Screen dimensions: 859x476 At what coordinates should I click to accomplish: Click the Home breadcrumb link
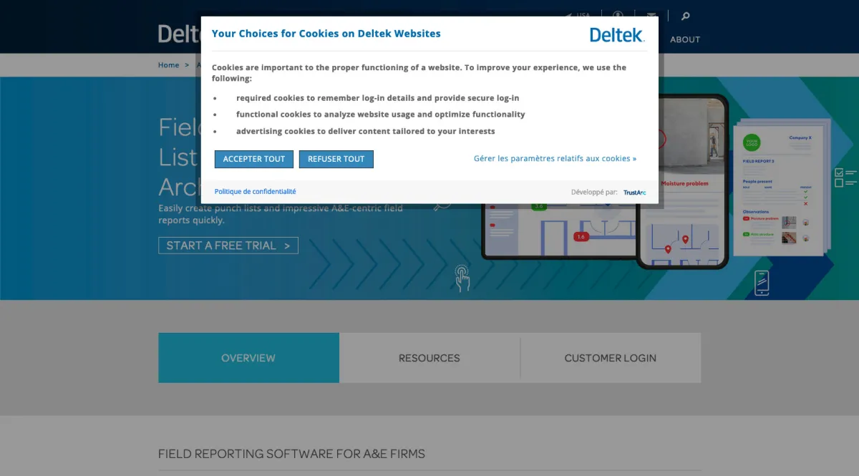point(168,65)
